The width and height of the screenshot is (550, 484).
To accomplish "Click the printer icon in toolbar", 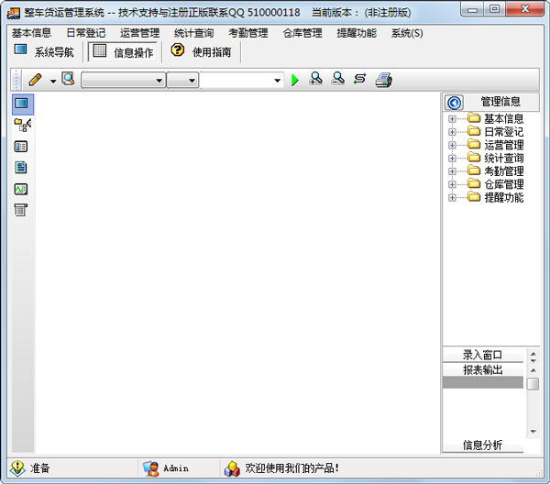I will pyautogui.click(x=383, y=80).
